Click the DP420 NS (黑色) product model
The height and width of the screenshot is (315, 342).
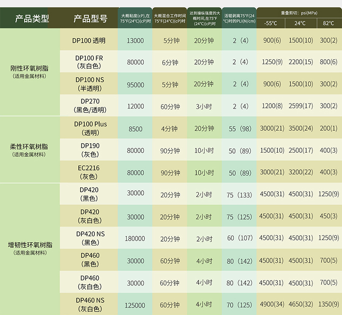[90, 238]
